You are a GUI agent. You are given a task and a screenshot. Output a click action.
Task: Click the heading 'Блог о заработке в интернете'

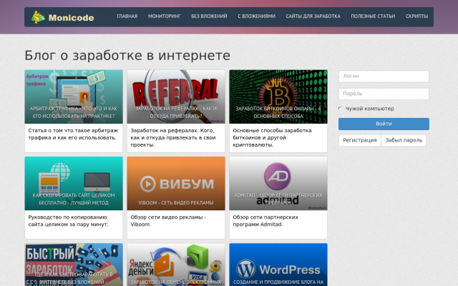point(127,56)
